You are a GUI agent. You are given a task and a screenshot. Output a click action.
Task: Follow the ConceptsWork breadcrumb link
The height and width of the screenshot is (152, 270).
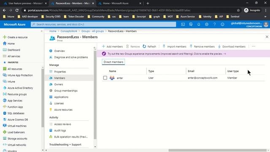[x=69, y=31]
